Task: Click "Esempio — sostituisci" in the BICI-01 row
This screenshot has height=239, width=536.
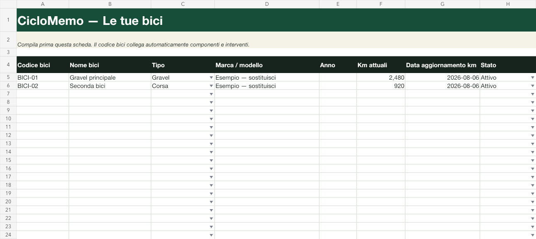Action: [267, 78]
